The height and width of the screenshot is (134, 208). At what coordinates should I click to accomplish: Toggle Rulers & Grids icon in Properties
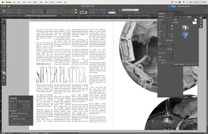[x=172, y=53]
